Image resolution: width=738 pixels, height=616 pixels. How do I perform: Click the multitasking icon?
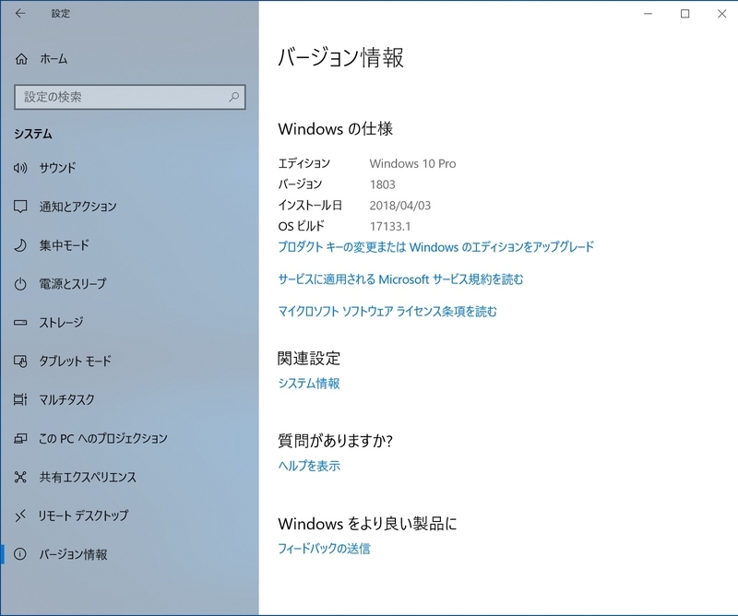point(20,399)
